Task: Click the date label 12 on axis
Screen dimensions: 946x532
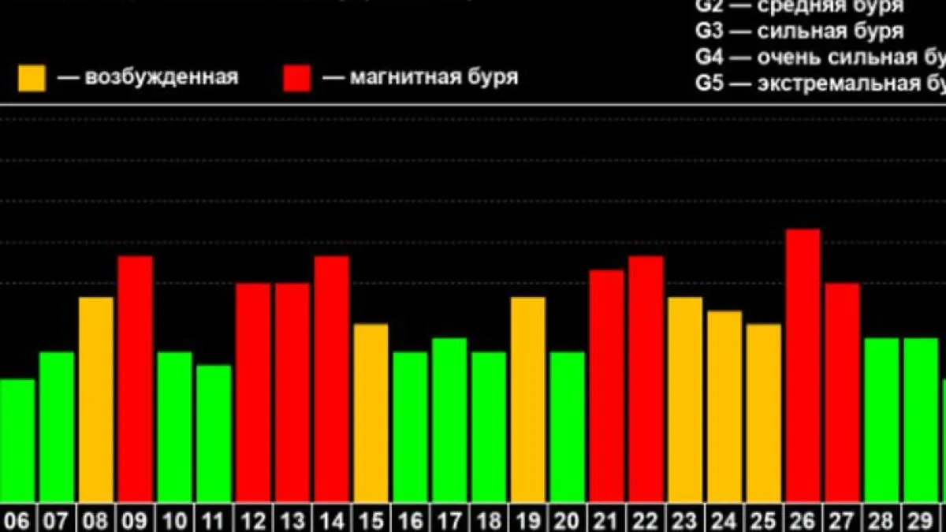Action: click(253, 519)
